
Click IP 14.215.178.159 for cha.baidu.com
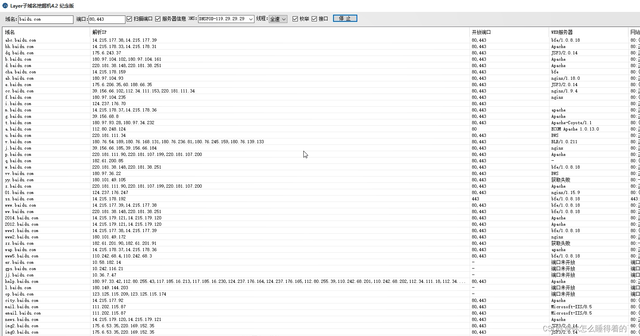tap(109, 72)
